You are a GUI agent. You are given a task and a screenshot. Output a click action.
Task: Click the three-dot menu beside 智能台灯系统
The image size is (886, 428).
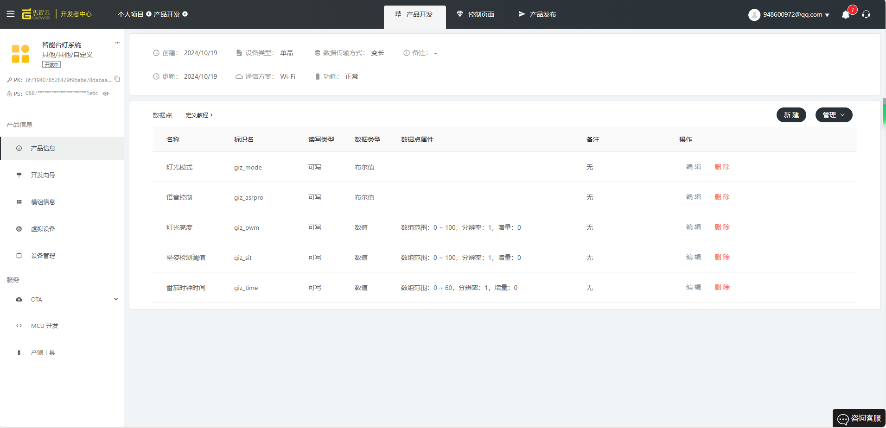[x=117, y=43]
